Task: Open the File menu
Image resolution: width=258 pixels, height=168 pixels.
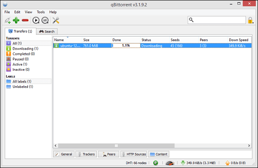Action: tap(7, 12)
